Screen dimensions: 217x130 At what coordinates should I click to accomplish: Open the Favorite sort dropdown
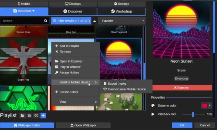[x=122, y=21]
